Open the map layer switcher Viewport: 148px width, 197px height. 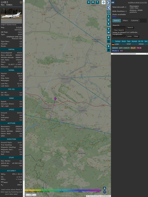[104, 2]
